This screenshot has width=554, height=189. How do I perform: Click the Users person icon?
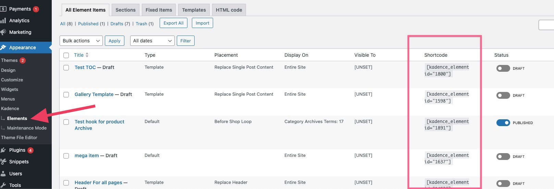pyautogui.click(x=3, y=174)
